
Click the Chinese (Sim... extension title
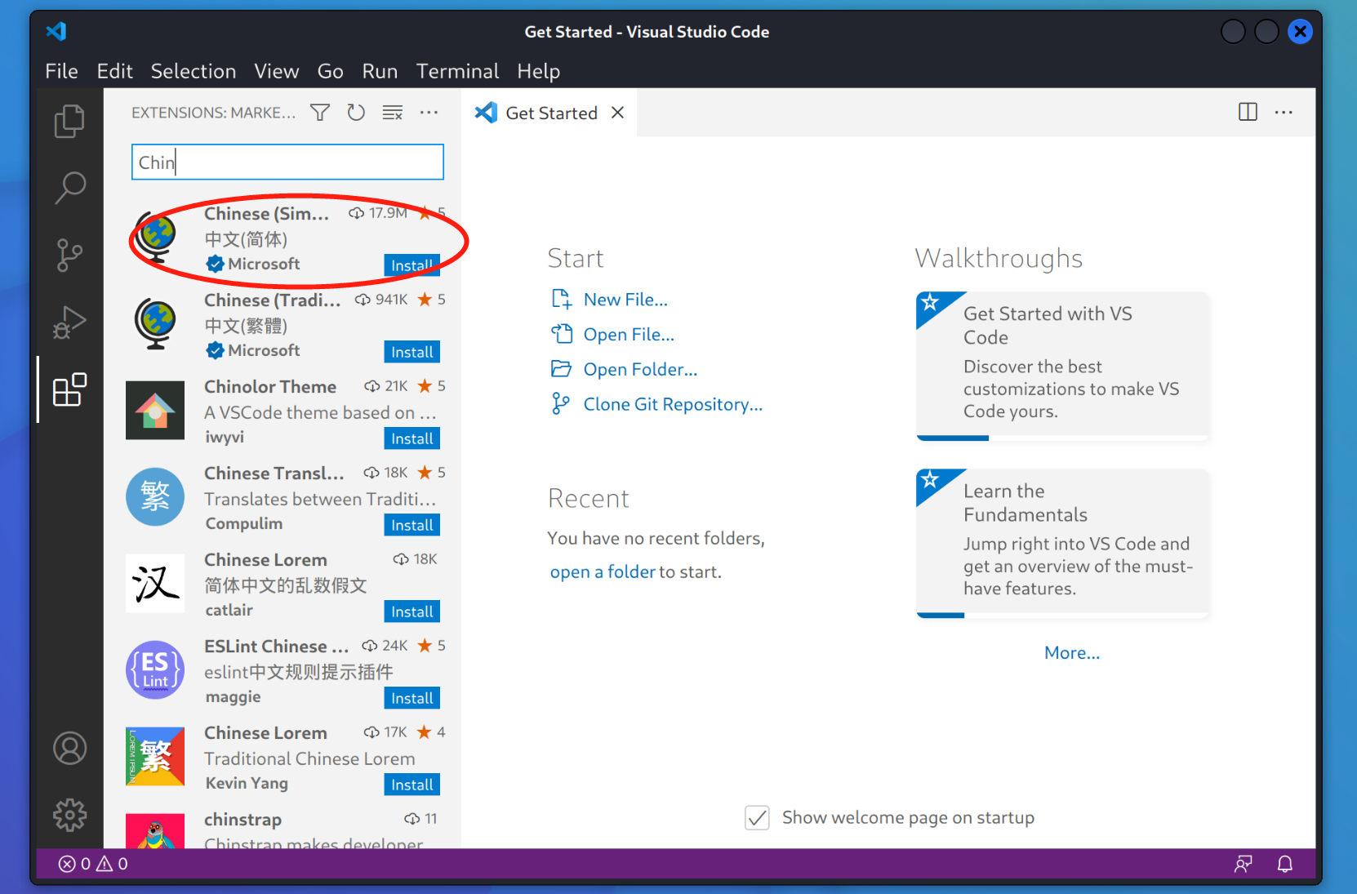click(266, 214)
